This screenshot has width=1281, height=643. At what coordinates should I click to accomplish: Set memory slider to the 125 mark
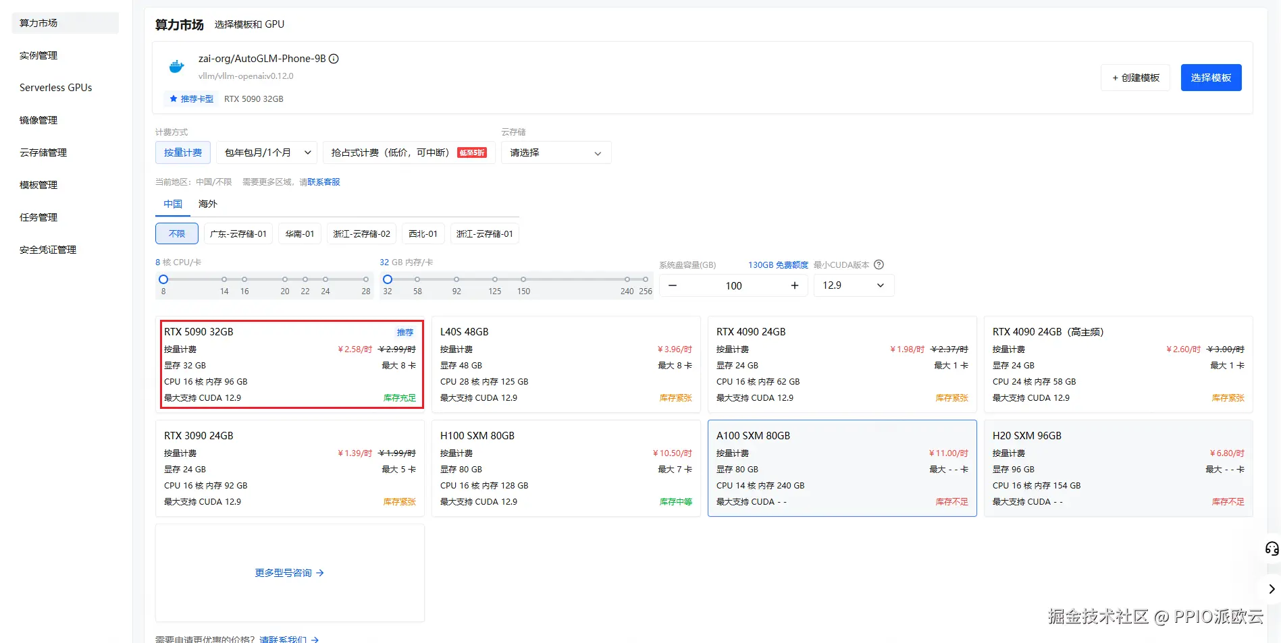495,279
